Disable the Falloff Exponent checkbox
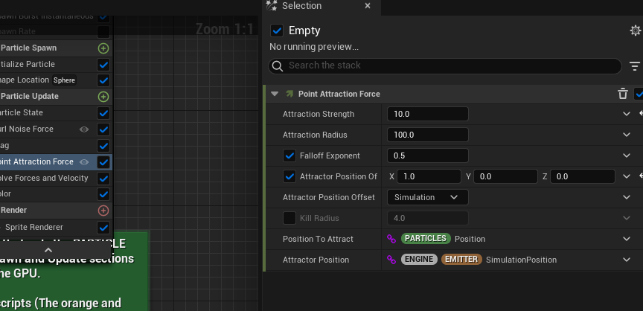643x311 pixels. click(290, 155)
